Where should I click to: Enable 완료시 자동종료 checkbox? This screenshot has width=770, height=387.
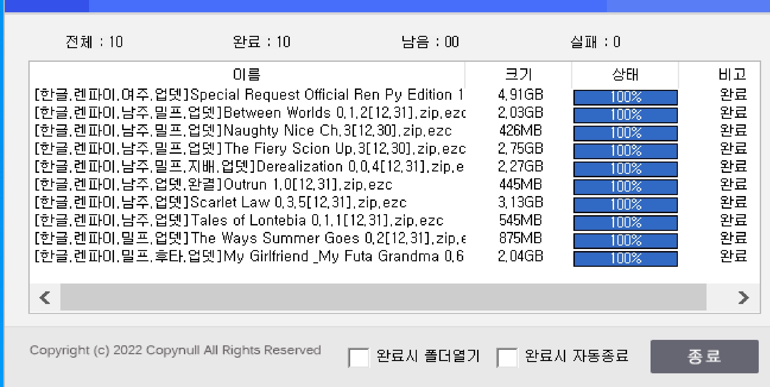point(507,357)
